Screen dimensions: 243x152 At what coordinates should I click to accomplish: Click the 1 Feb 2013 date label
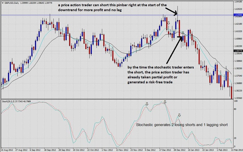222,150
